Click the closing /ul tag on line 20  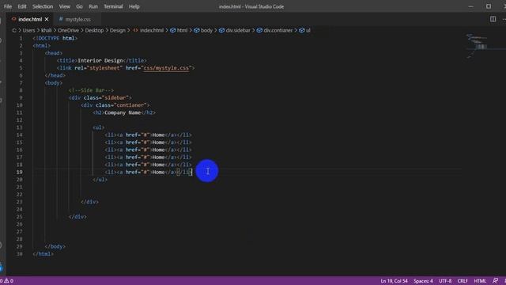pos(100,180)
